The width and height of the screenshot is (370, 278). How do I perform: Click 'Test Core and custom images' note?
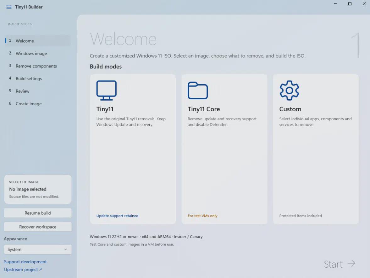[x=132, y=244]
